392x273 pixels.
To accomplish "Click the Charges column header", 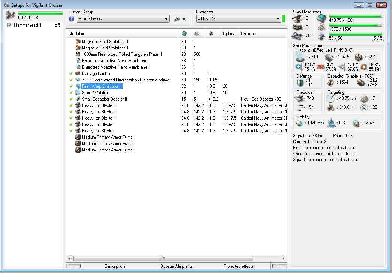I will pyautogui.click(x=263, y=34).
